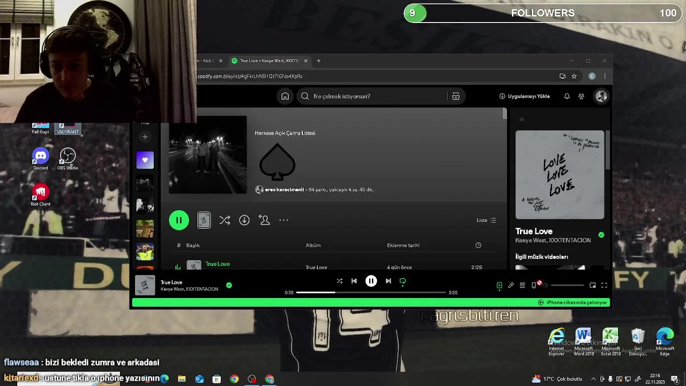The image size is (686, 386).
Task: Mute with the volume speaker icon
Action: point(545,285)
